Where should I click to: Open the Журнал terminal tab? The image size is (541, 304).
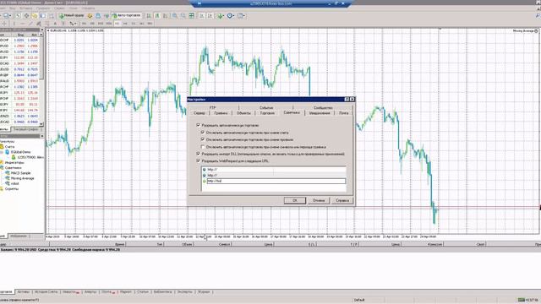tap(204, 292)
